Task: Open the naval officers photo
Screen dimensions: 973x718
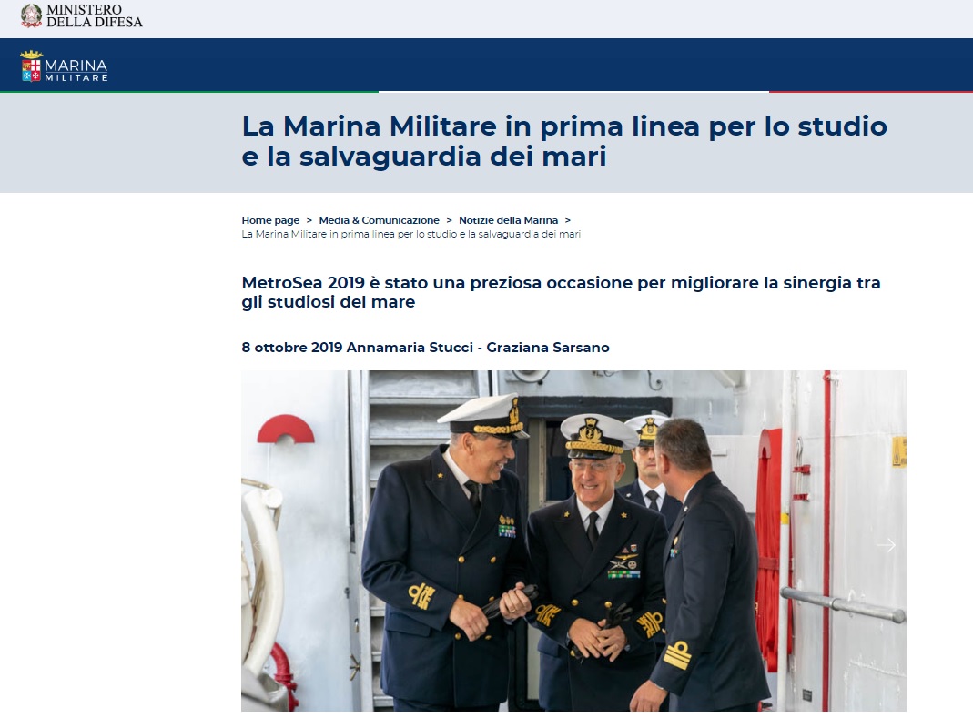Action: pyautogui.click(x=573, y=541)
